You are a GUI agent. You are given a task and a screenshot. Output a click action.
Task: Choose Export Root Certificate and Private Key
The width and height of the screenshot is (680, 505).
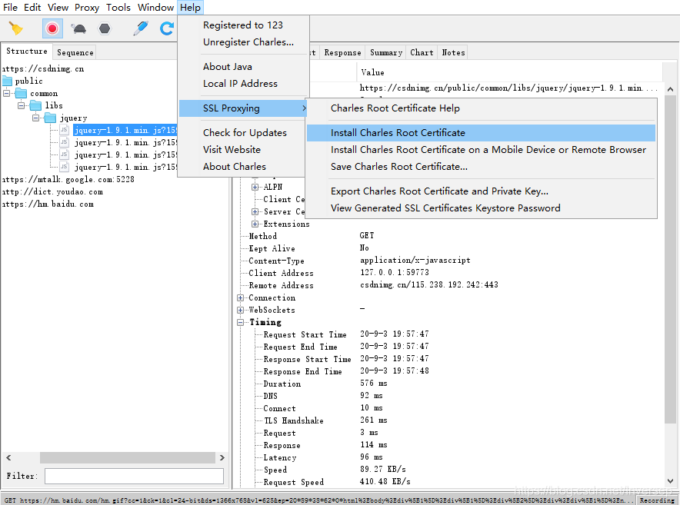click(482, 191)
